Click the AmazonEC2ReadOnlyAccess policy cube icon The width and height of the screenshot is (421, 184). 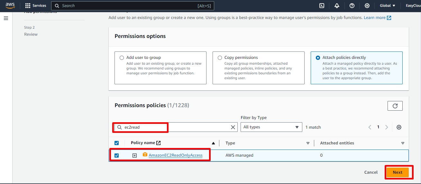(x=145, y=155)
